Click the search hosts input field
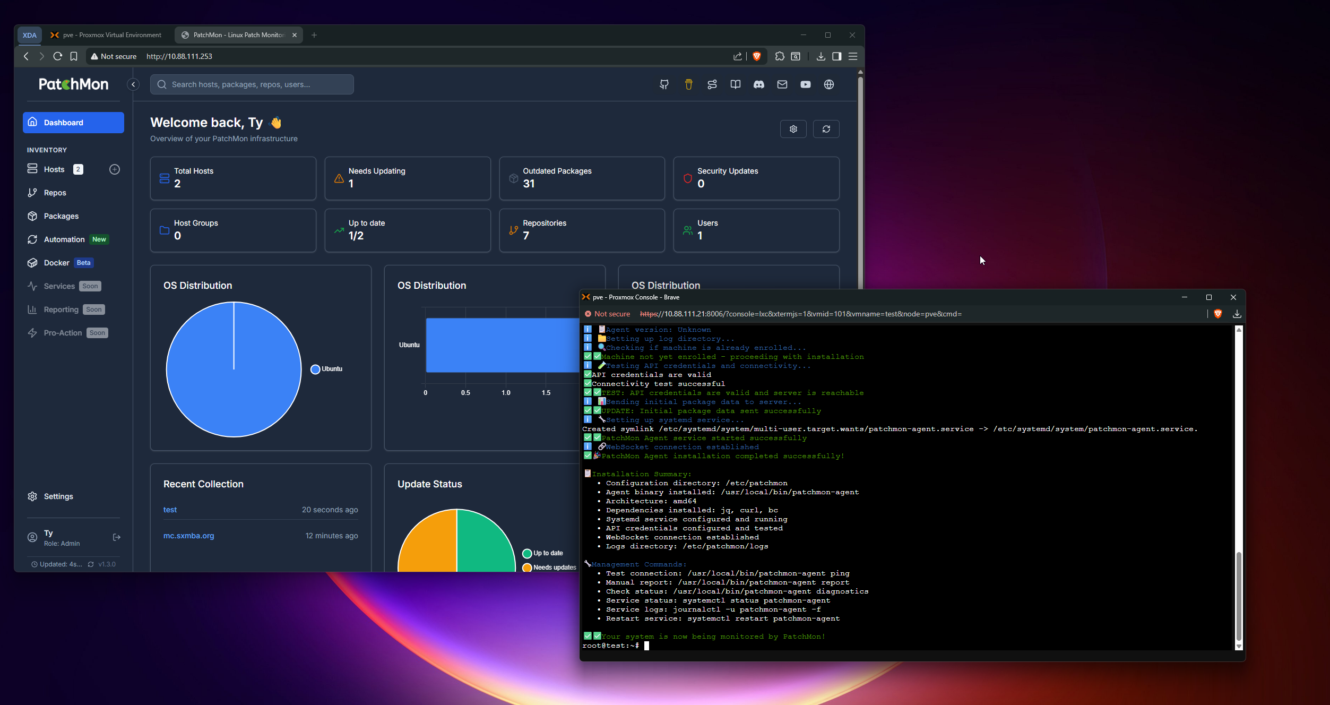 (252, 84)
